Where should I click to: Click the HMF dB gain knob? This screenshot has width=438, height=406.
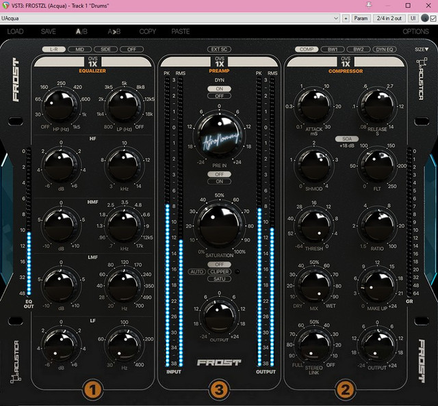click(x=61, y=225)
